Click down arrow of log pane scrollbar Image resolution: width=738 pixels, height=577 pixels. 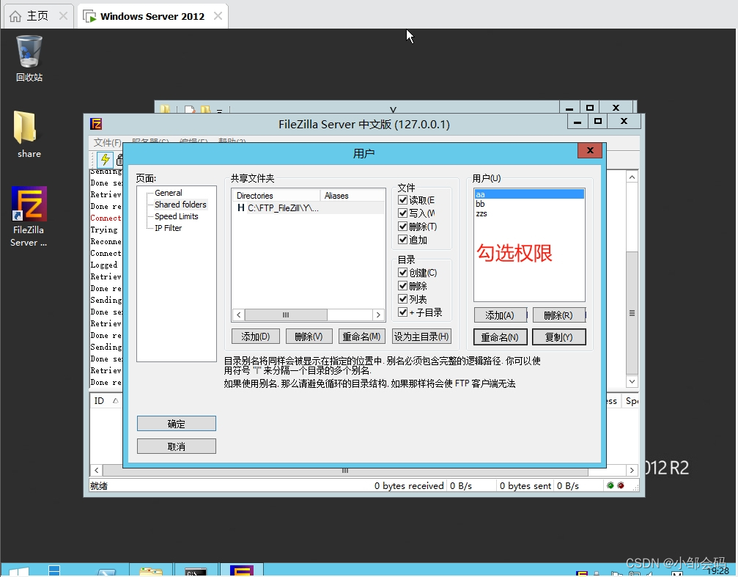tap(632, 381)
